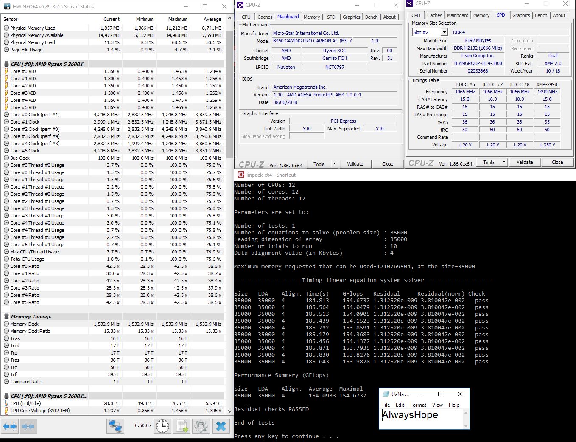Click the NCT6797 LPCIO field
Image resolution: width=576 pixels, height=442 pixels.
335,67
